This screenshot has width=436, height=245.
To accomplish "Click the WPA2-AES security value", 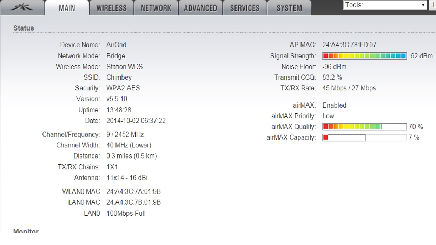I will pos(123,88).
